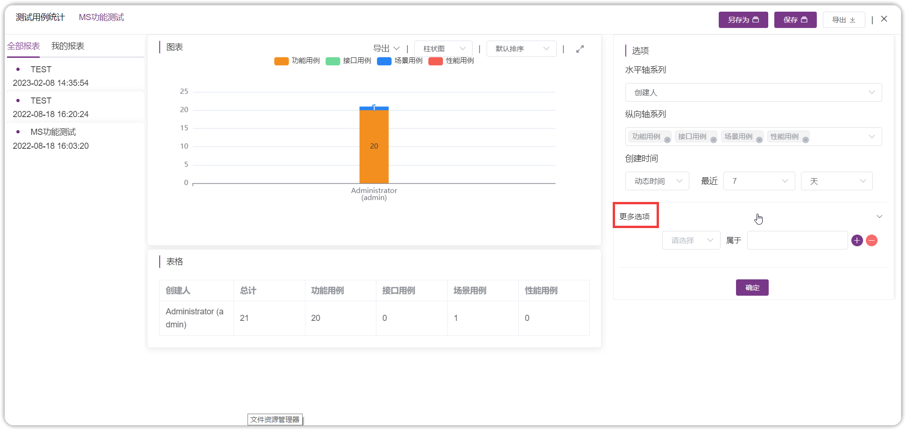Click the fullscreen expand chart icon
Viewport: 906px width, 430px height.
click(x=580, y=49)
